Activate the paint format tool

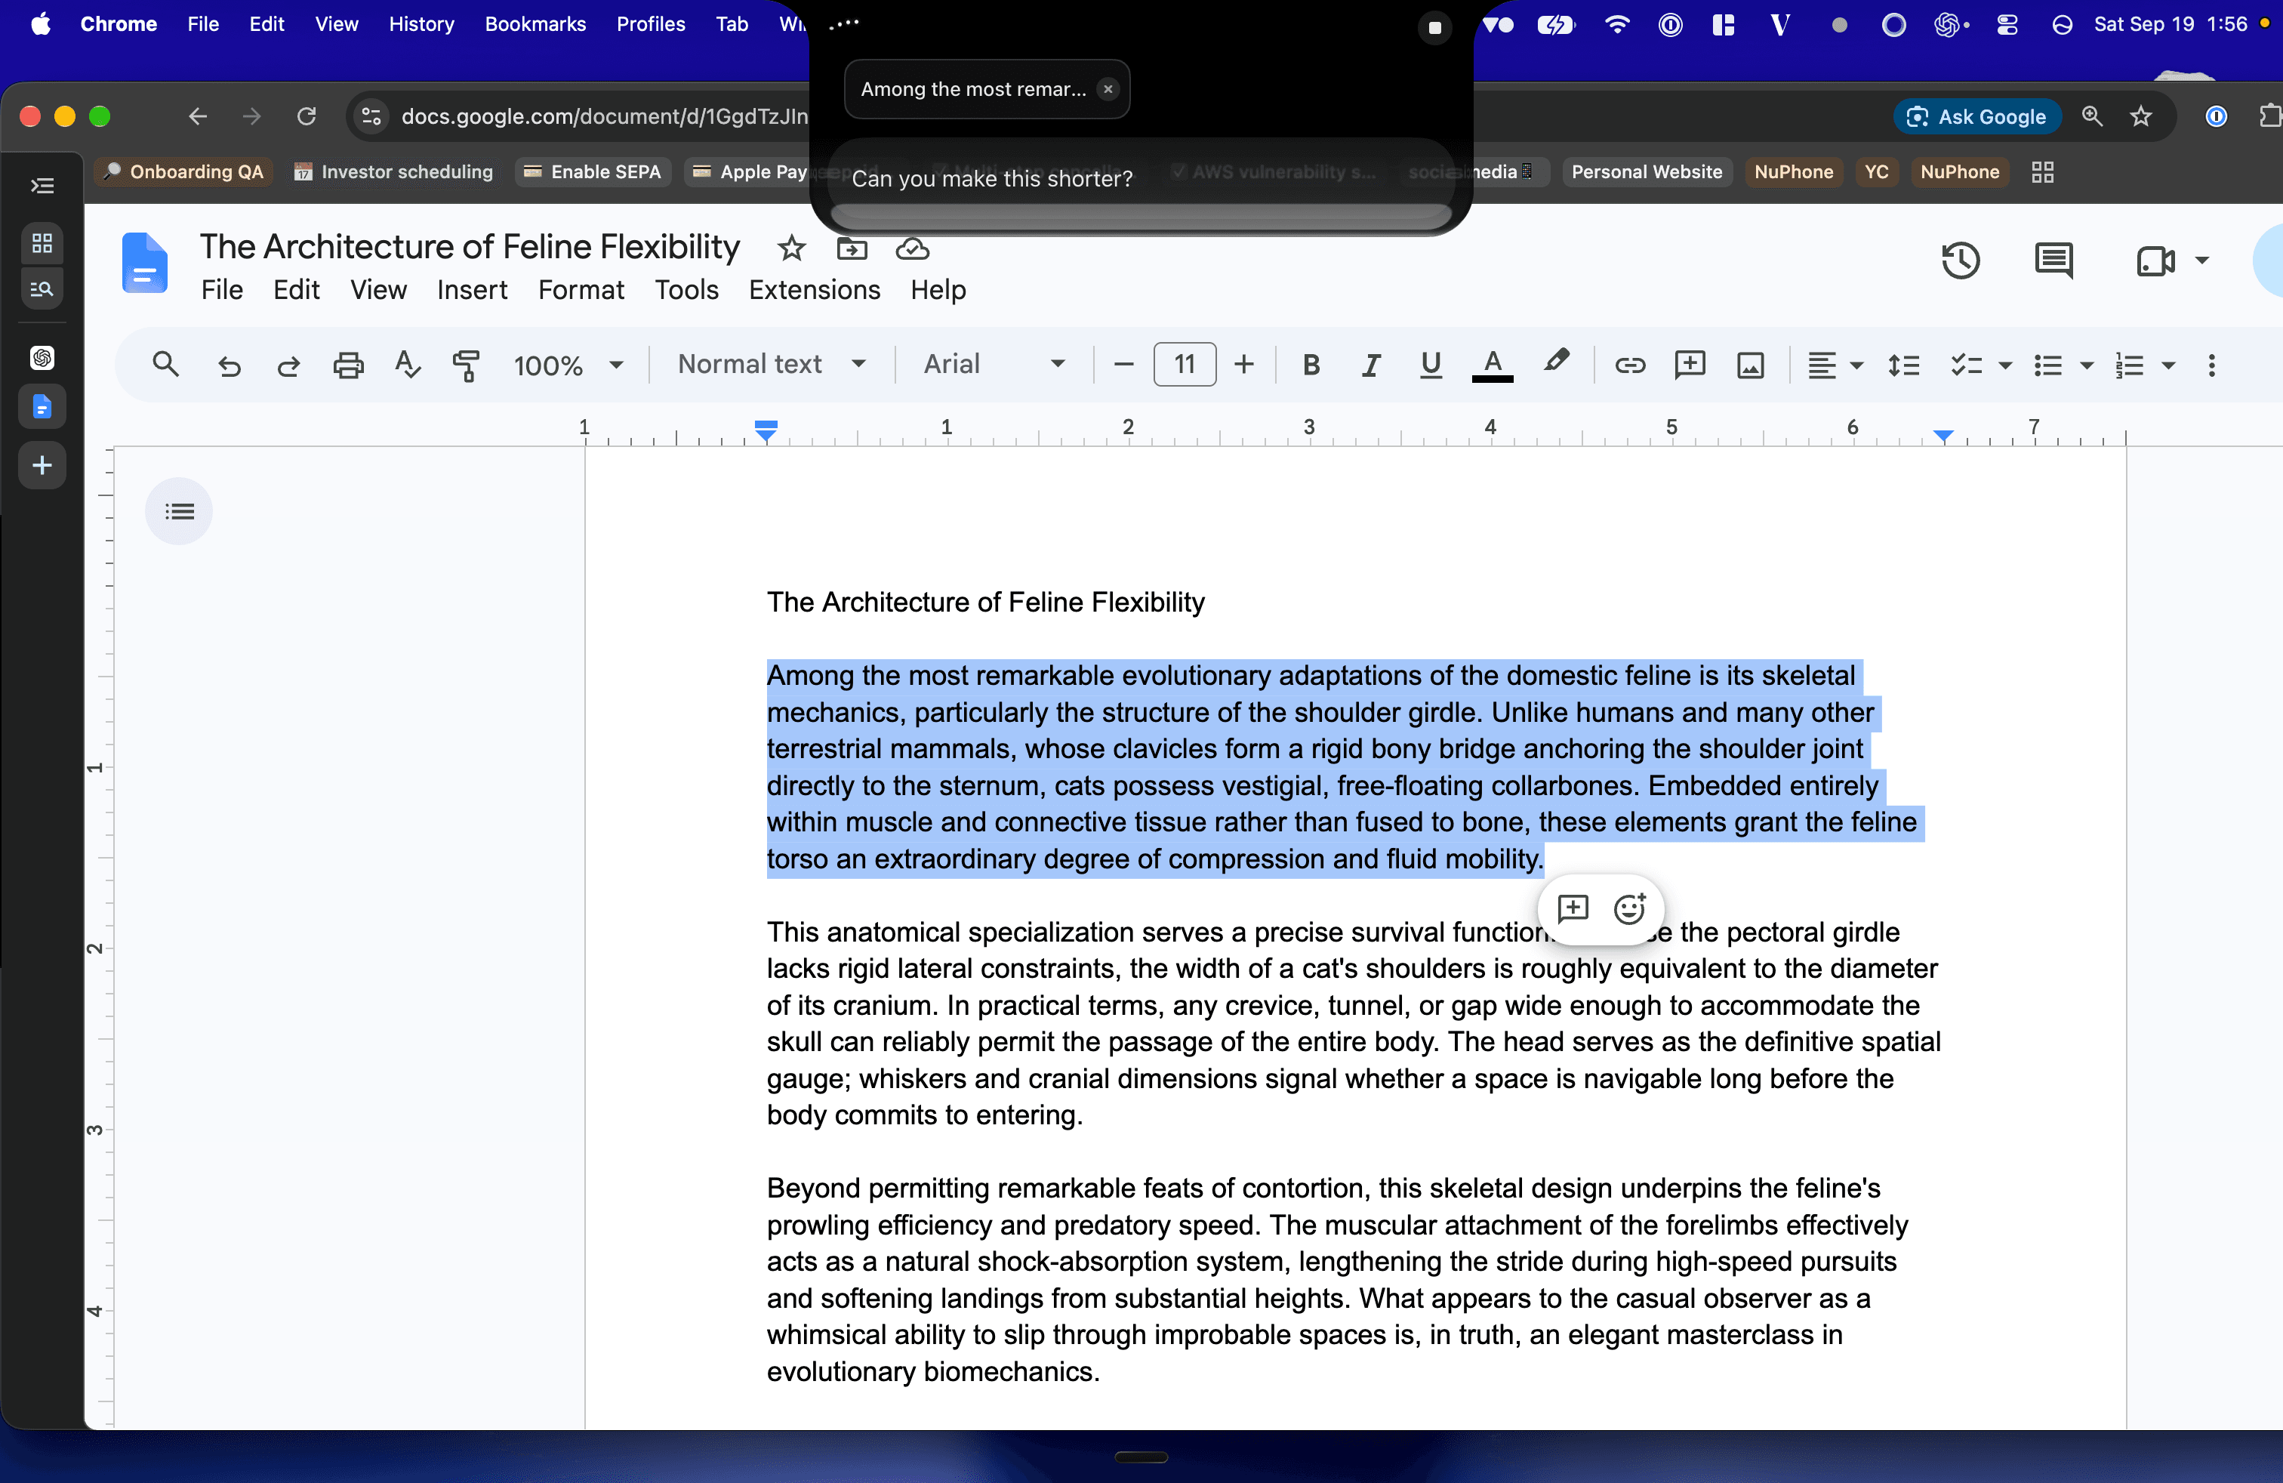tap(467, 365)
